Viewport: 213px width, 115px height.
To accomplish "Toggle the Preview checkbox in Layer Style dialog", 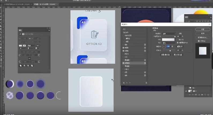I will pyautogui.click(x=199, y=41).
